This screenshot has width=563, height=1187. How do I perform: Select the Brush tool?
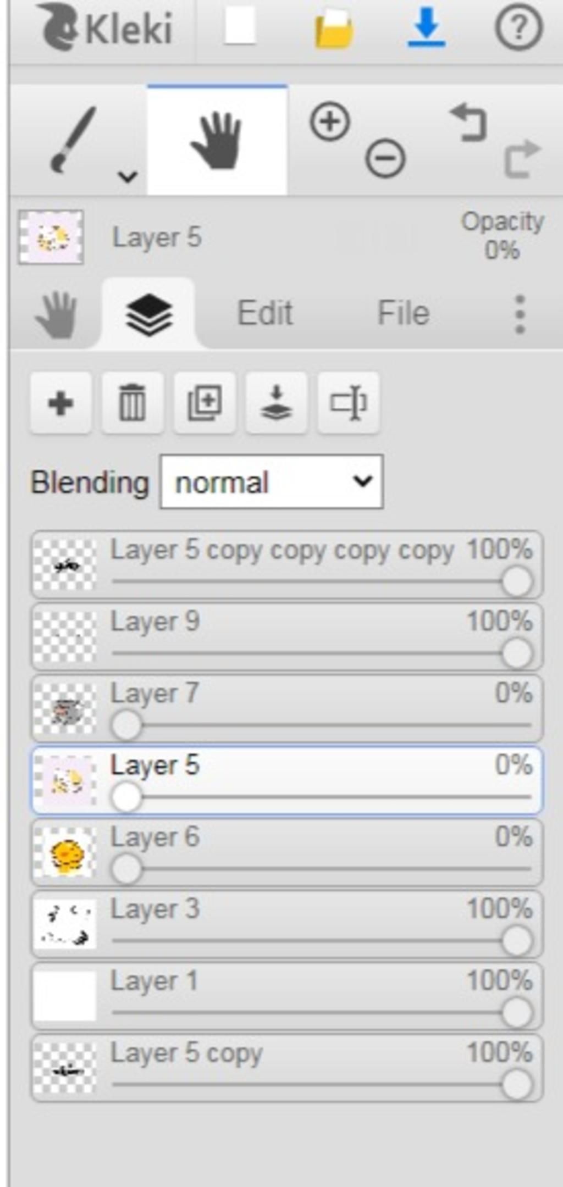point(73,140)
